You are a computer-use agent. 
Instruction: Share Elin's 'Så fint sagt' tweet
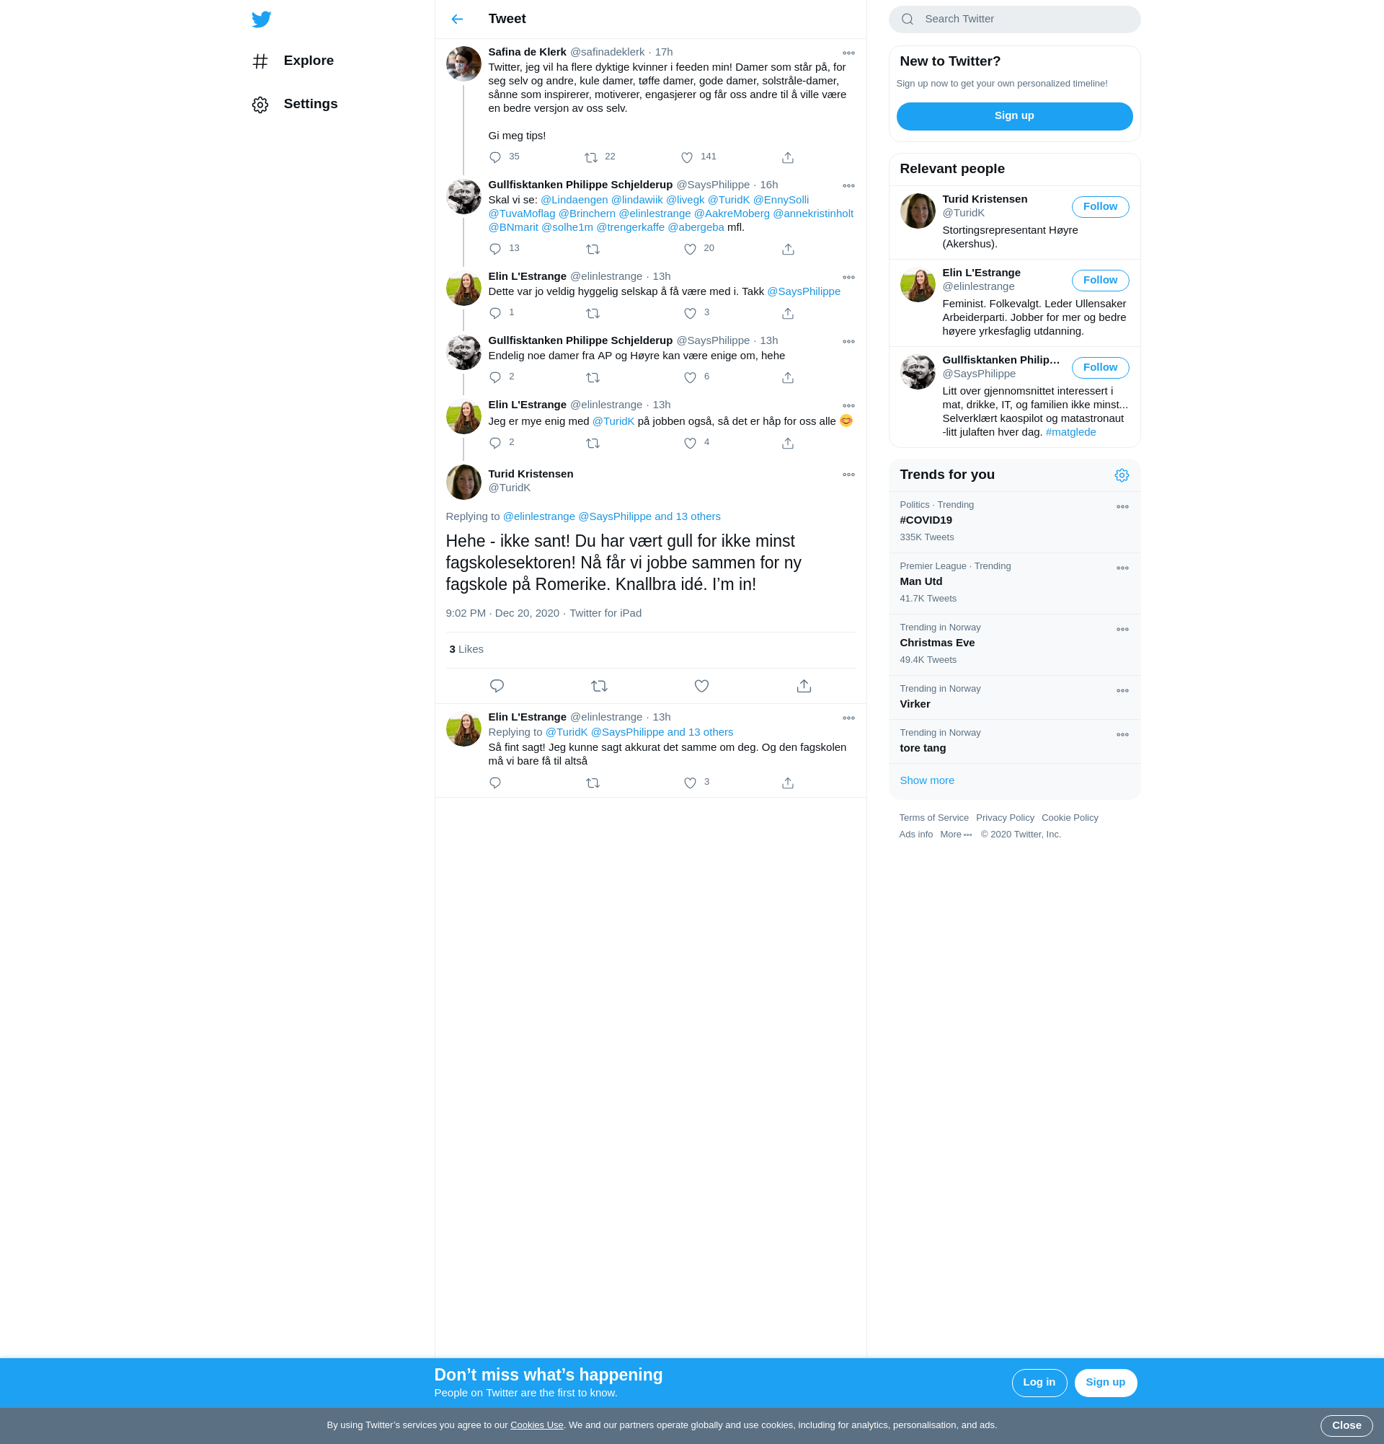click(788, 783)
